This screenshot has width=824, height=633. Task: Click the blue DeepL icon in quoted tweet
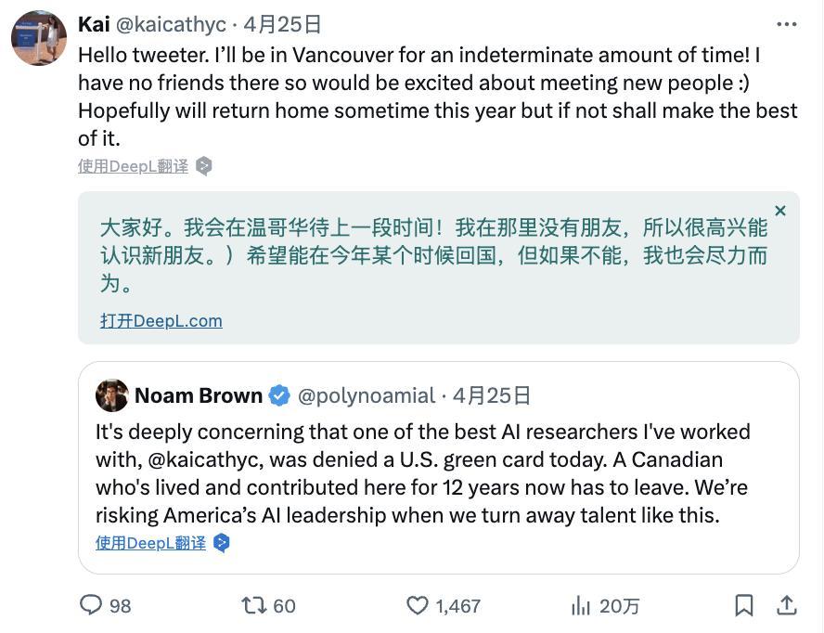[x=222, y=543]
